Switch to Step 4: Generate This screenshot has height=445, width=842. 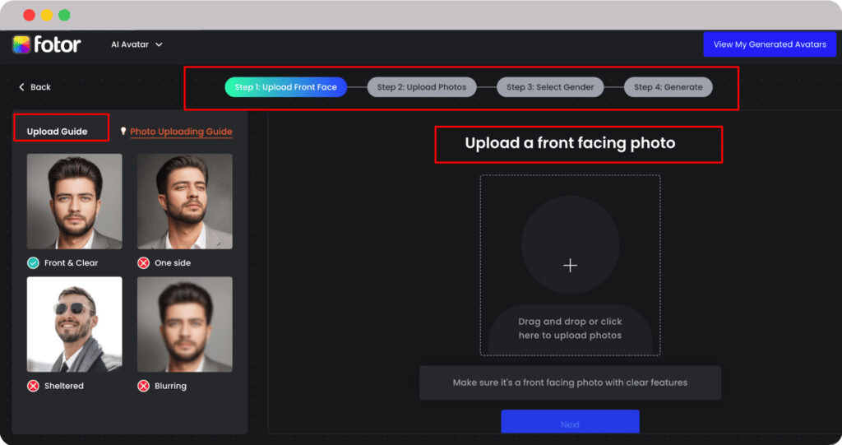click(x=668, y=87)
